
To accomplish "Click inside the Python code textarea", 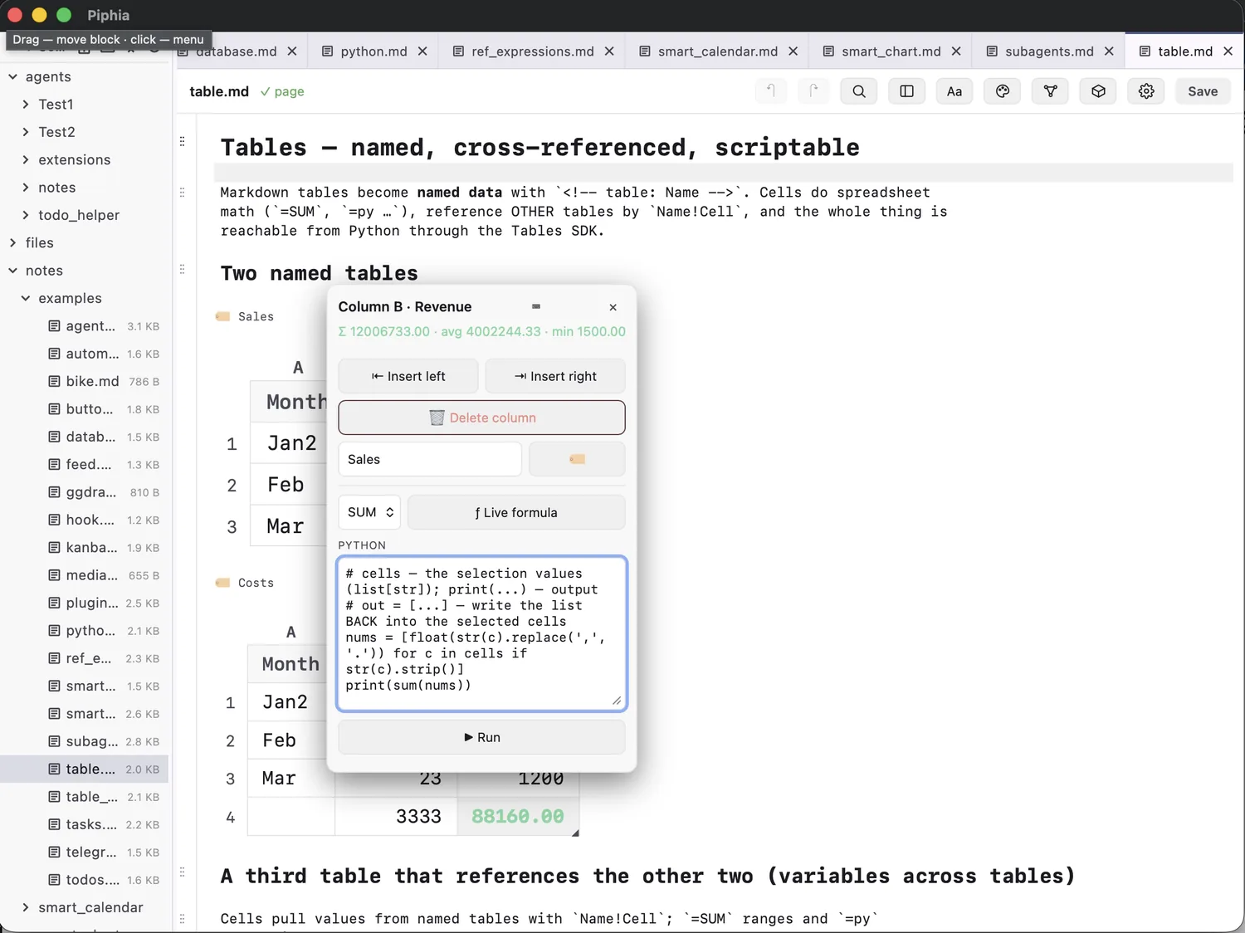I will pyautogui.click(x=481, y=633).
